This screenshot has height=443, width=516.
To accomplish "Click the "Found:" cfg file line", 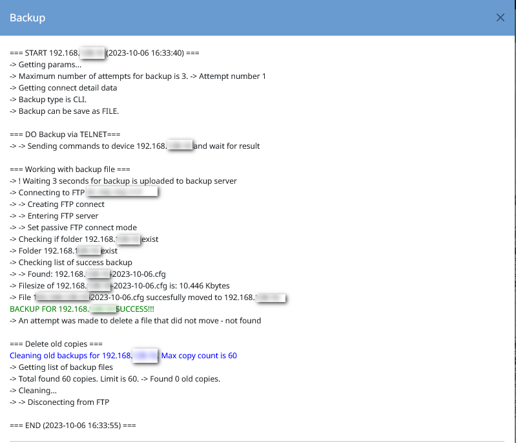I will pyautogui.click(x=88, y=274).
